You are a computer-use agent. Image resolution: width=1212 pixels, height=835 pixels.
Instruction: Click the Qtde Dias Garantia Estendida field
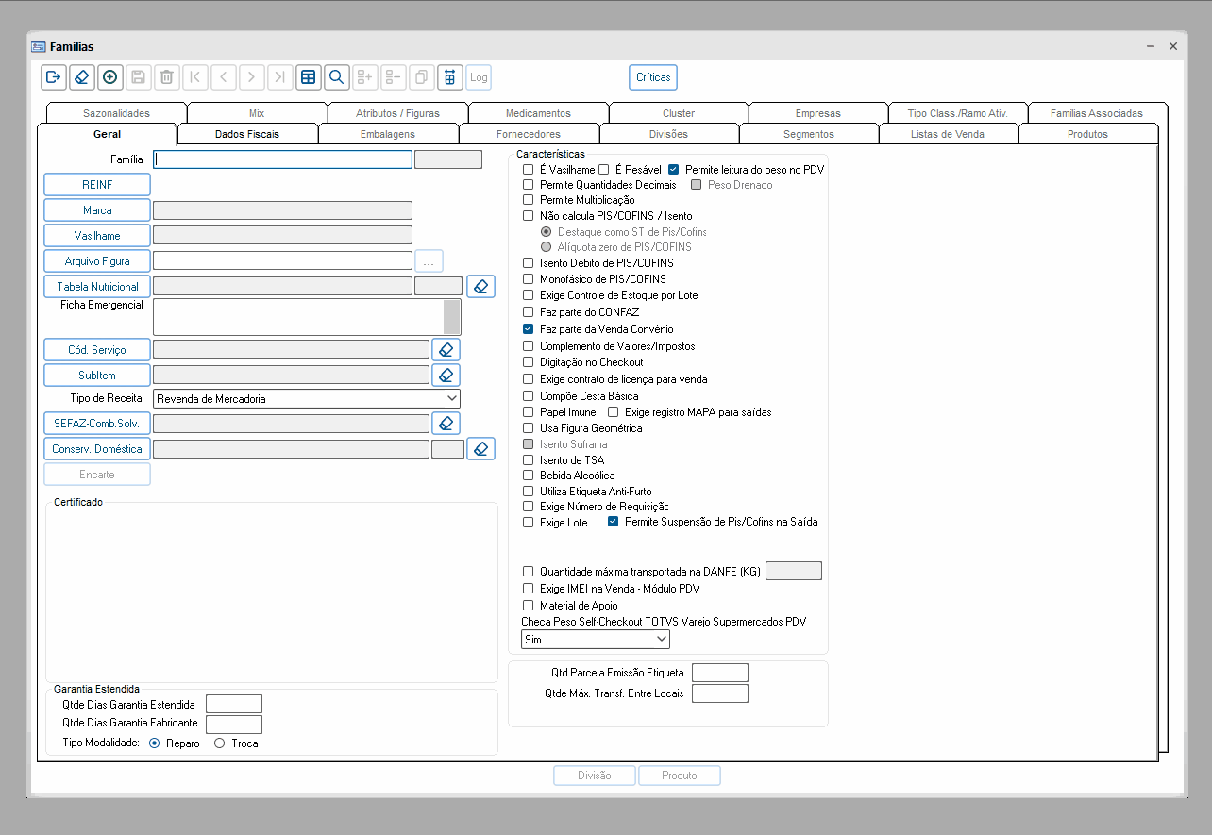[234, 704]
